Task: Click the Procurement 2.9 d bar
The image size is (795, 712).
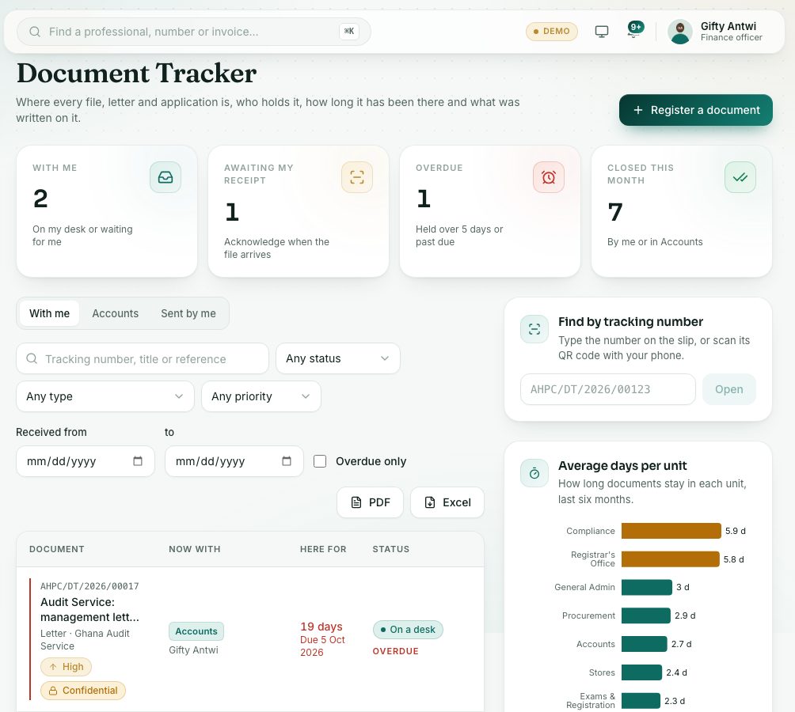Action: [646, 615]
